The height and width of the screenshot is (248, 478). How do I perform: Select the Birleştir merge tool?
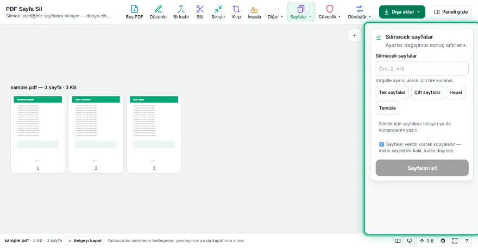[181, 12]
